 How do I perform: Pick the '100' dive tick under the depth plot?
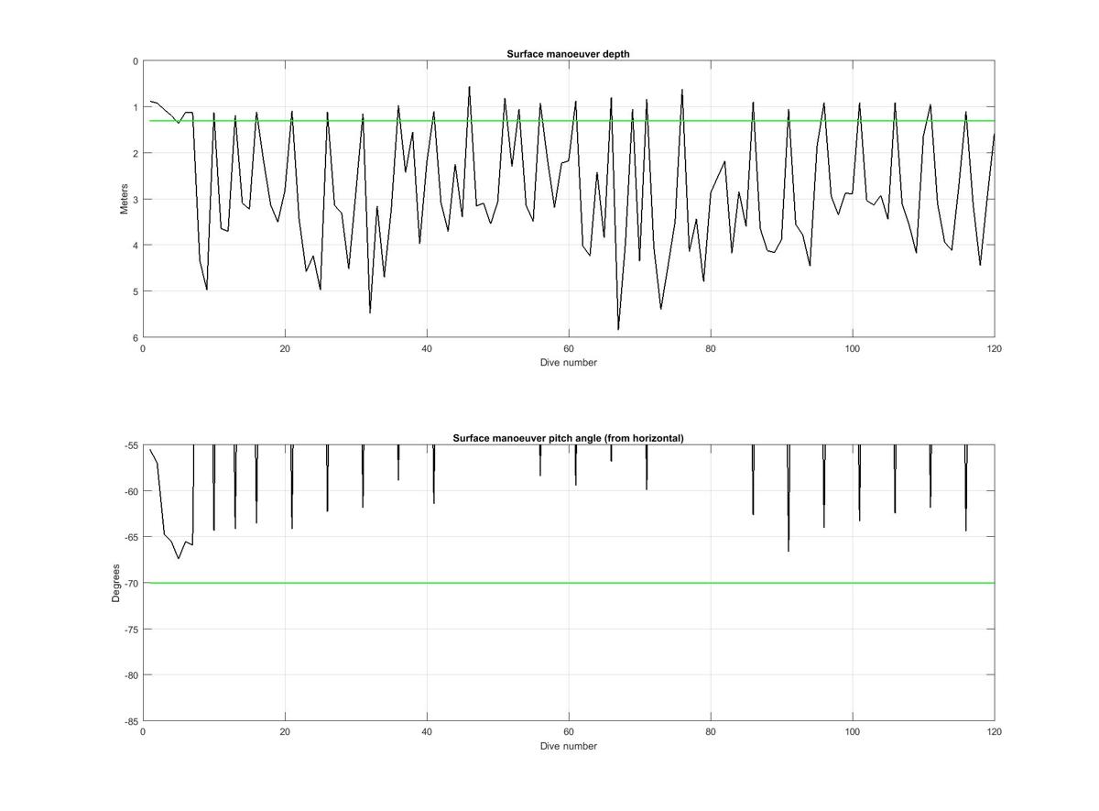click(x=853, y=348)
